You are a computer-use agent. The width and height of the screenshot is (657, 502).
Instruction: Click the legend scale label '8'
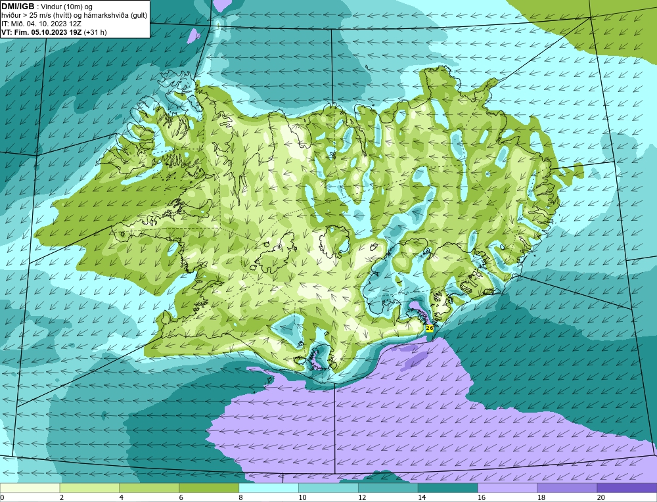tap(241, 497)
